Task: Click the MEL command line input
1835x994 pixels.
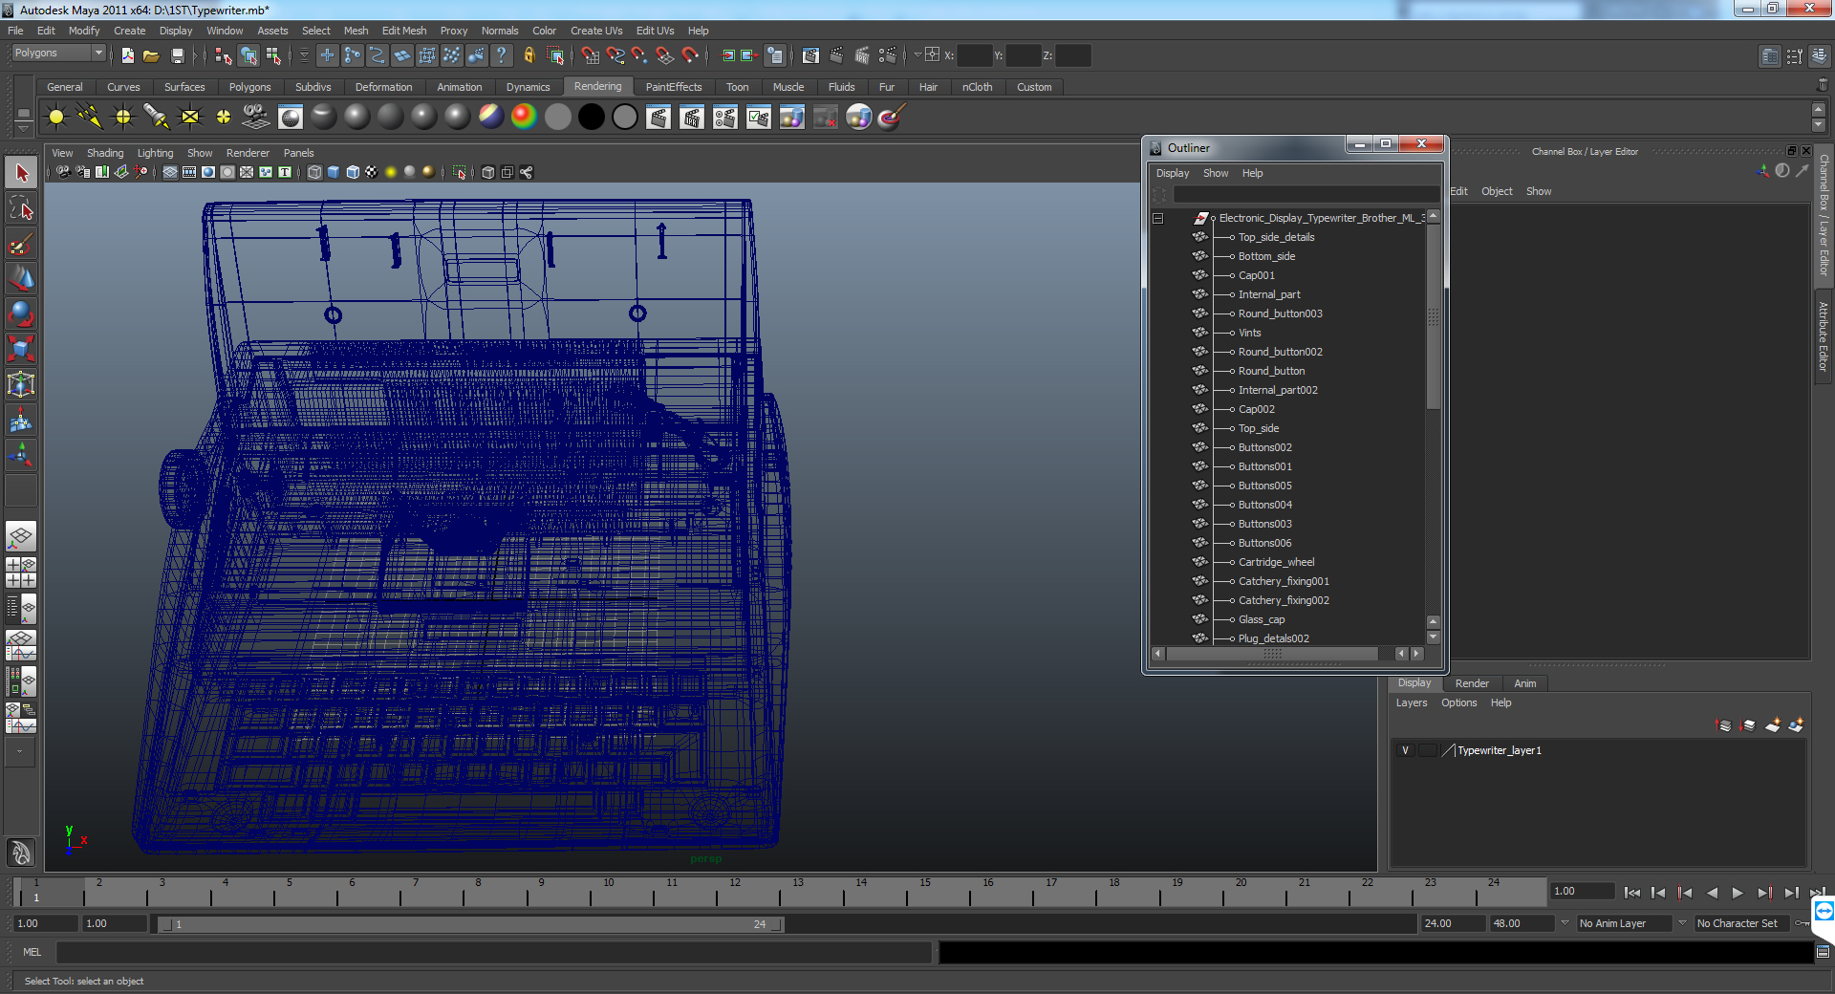Action: pyautogui.click(x=494, y=952)
